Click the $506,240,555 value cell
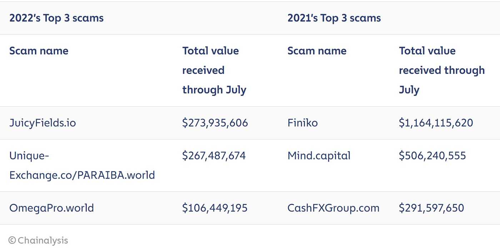500x252 pixels. (x=432, y=156)
